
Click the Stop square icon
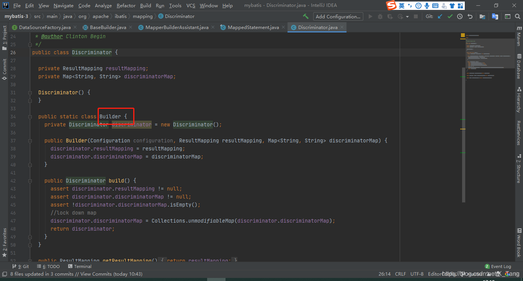click(x=416, y=16)
